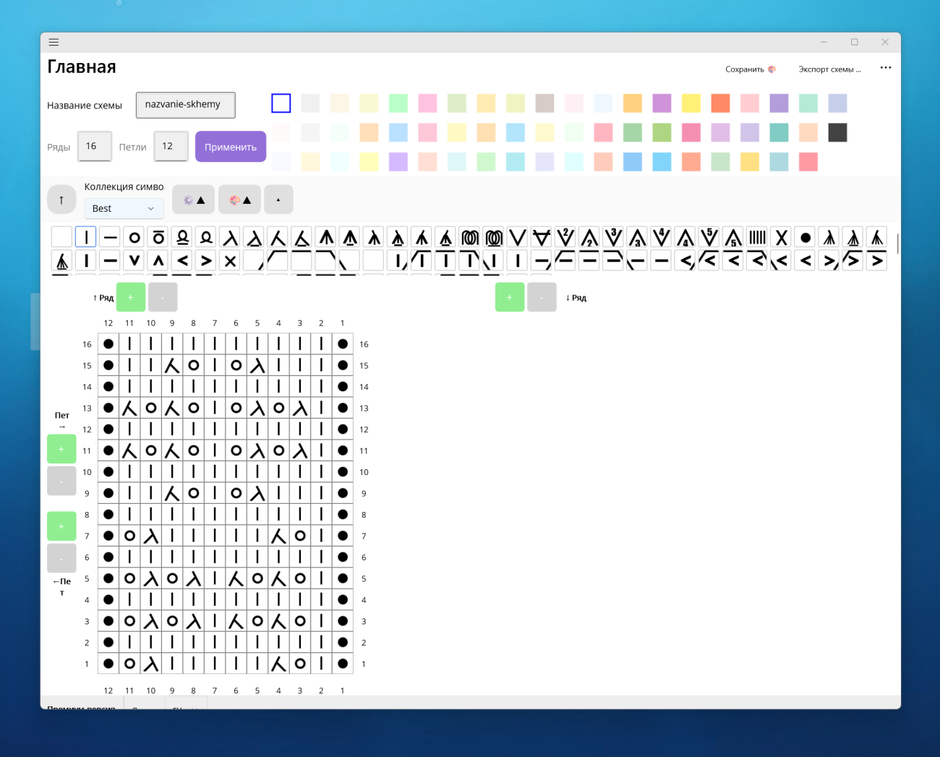Select the bobble (black dot) symbol
Viewport: 940px width, 757px height.
point(805,236)
